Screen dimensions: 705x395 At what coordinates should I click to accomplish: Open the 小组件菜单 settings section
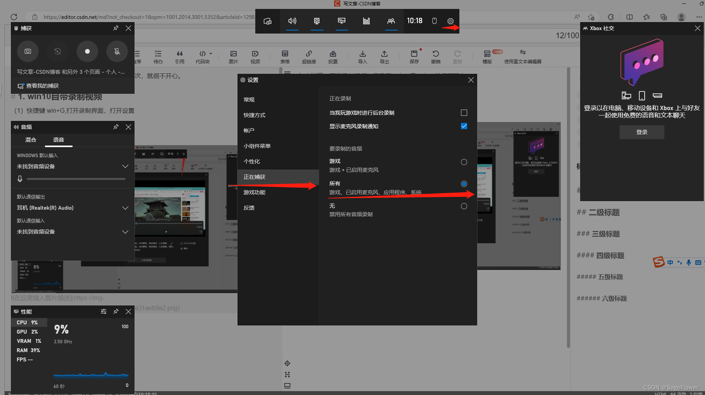278,146
